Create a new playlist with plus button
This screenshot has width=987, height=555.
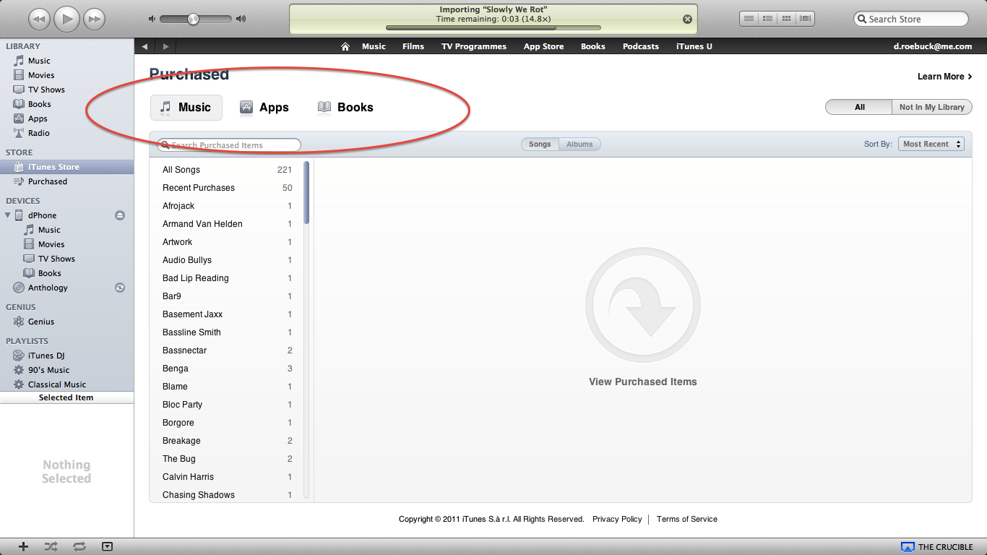(x=23, y=546)
